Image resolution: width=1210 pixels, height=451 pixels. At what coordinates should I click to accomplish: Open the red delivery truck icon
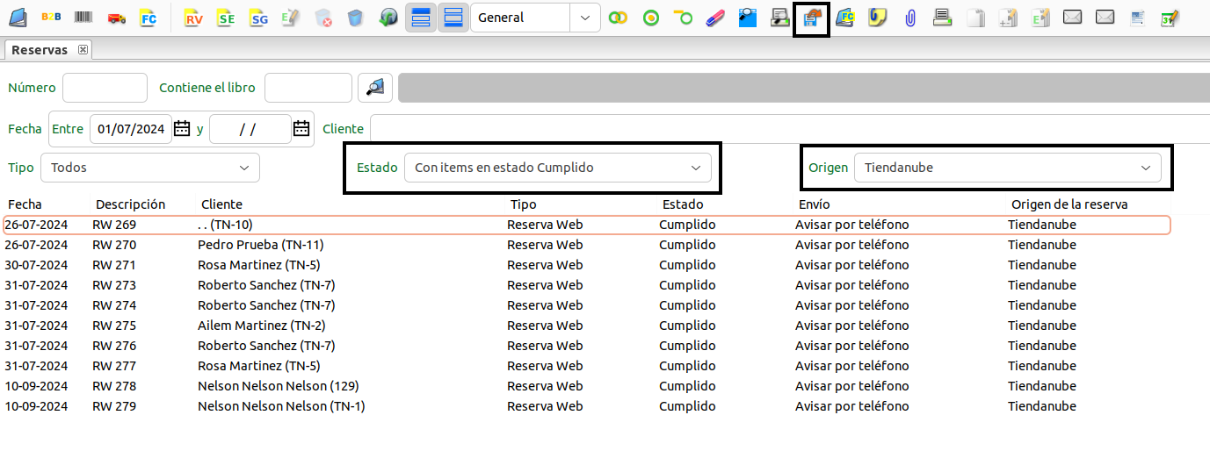tap(117, 18)
